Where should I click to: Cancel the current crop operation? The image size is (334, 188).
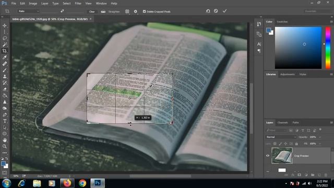[x=216, y=11]
